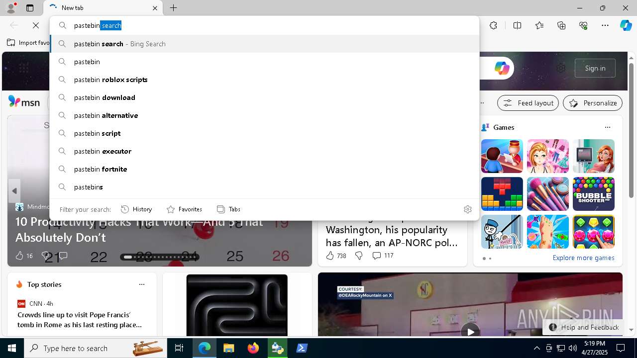Screen dimensions: 637x358
Task: Open the Split screen icon
Action: 517,25
